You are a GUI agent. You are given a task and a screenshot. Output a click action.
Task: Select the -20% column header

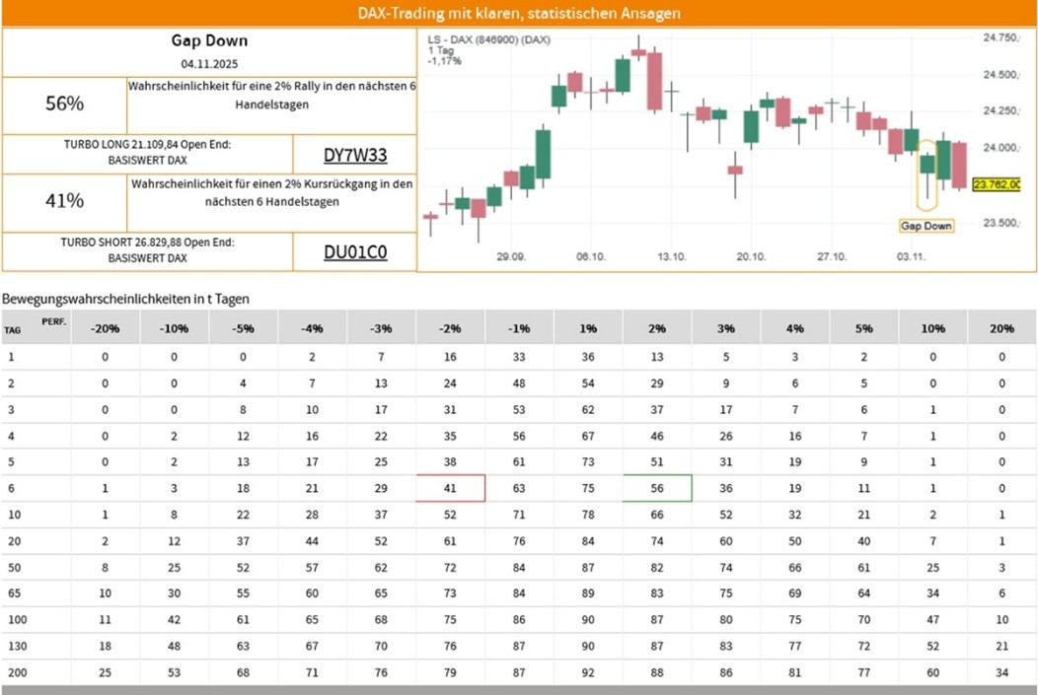(105, 328)
